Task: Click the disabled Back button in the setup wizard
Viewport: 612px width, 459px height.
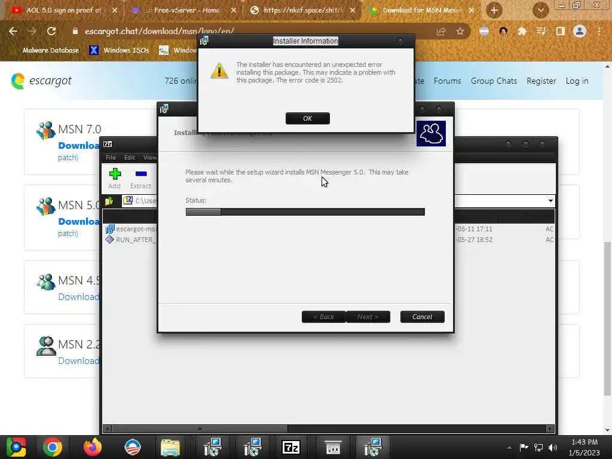Action: 323,317
